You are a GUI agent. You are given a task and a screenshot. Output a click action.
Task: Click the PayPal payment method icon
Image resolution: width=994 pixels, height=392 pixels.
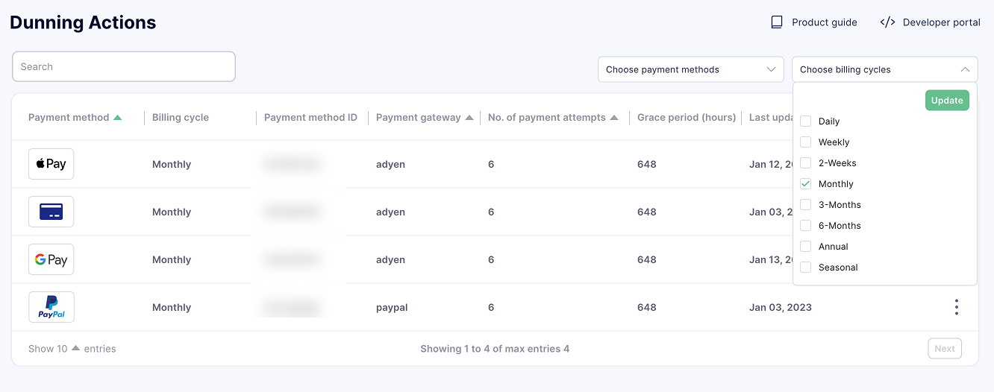[x=51, y=307]
